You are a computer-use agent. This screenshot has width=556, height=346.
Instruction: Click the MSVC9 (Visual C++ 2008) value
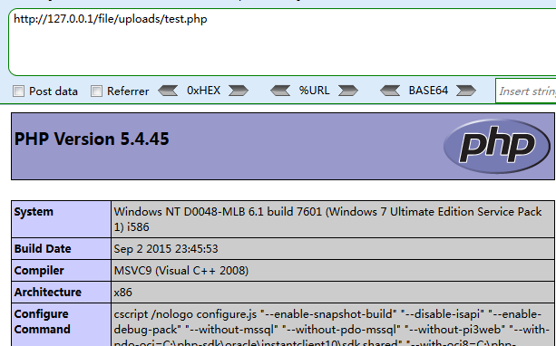[181, 271]
